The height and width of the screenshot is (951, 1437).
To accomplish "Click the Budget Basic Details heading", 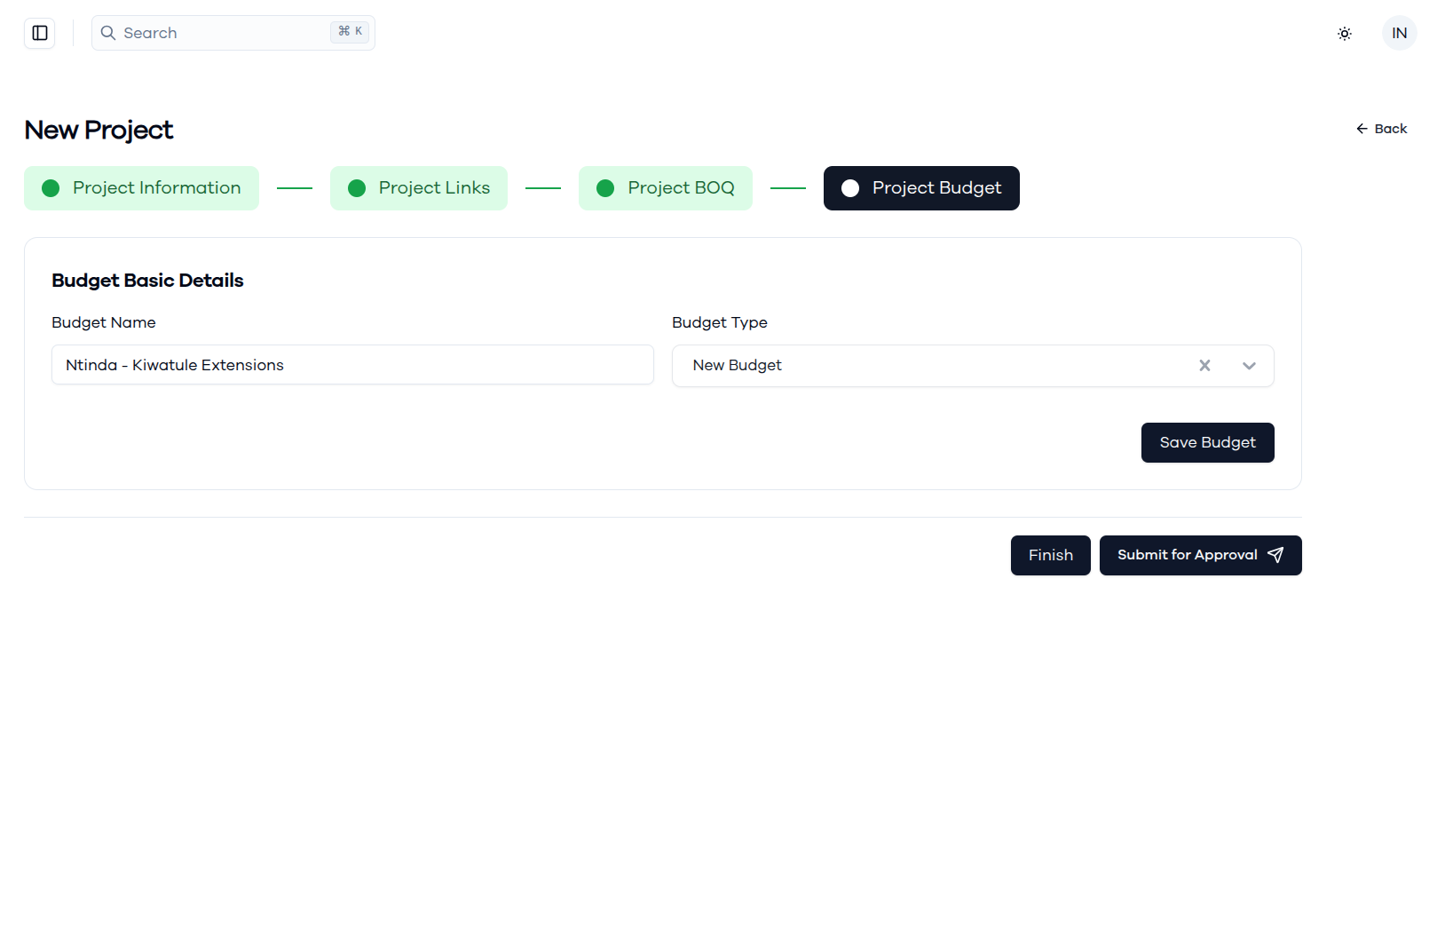I will [147, 281].
